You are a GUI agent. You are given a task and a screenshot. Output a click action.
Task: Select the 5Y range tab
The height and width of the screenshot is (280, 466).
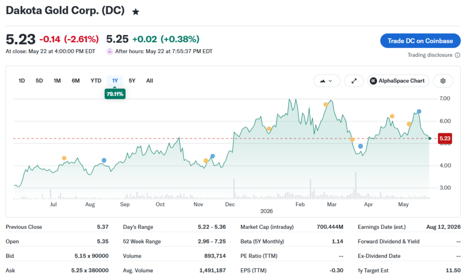pyautogui.click(x=132, y=81)
